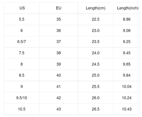
Task: Select the 6.5/7 US size cell
Action: point(22,42)
